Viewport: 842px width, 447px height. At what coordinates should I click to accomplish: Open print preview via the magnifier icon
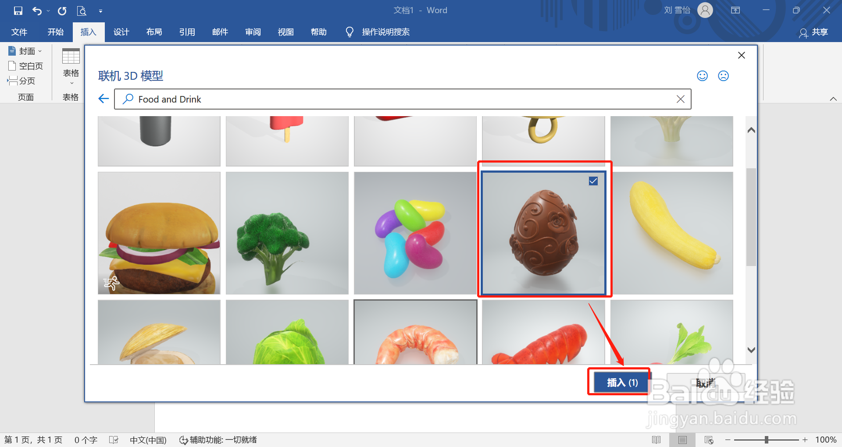82,11
